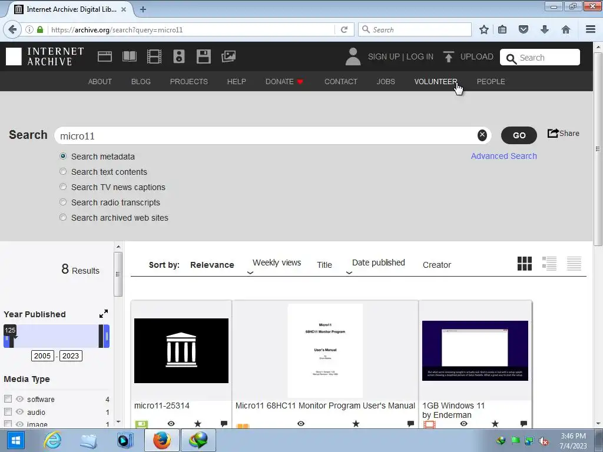Open the PROJECTS menu item
The height and width of the screenshot is (452, 603).
(189, 81)
